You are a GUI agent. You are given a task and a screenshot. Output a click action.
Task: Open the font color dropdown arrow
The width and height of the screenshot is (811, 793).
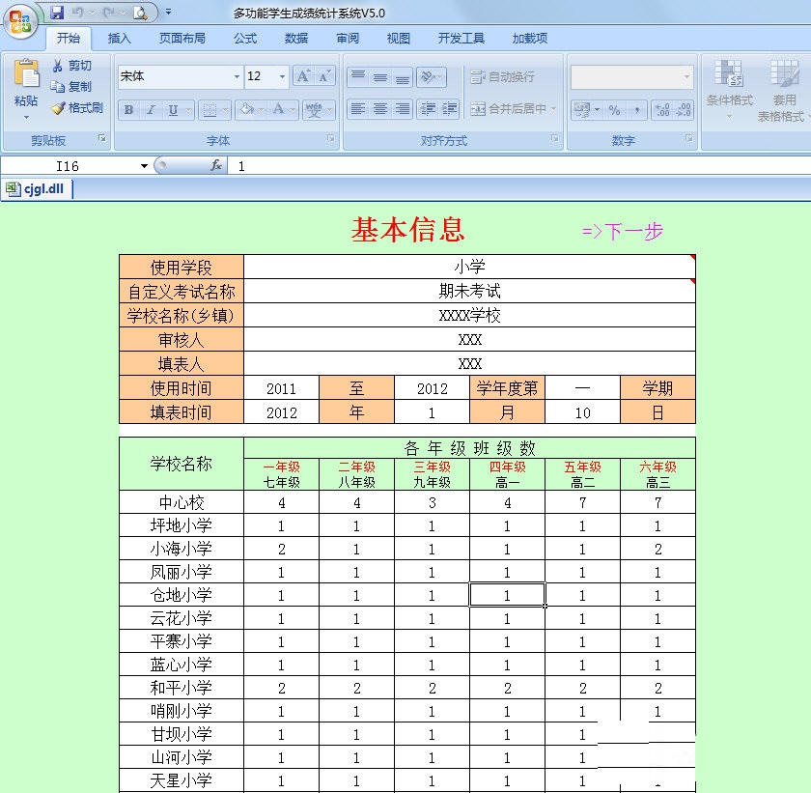(x=293, y=110)
